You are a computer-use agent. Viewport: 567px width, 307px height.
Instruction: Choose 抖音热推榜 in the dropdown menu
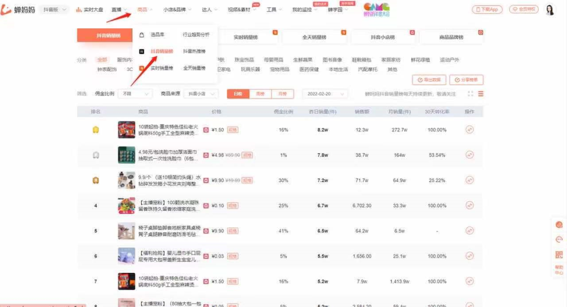[194, 51]
